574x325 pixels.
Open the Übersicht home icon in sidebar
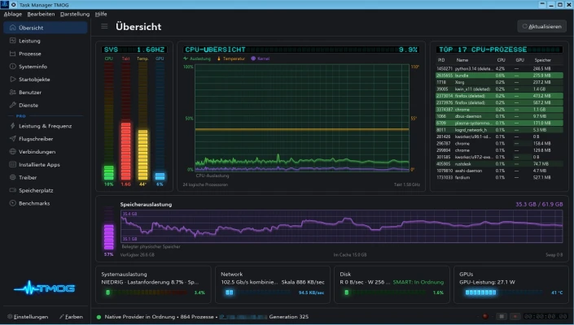[x=13, y=28]
